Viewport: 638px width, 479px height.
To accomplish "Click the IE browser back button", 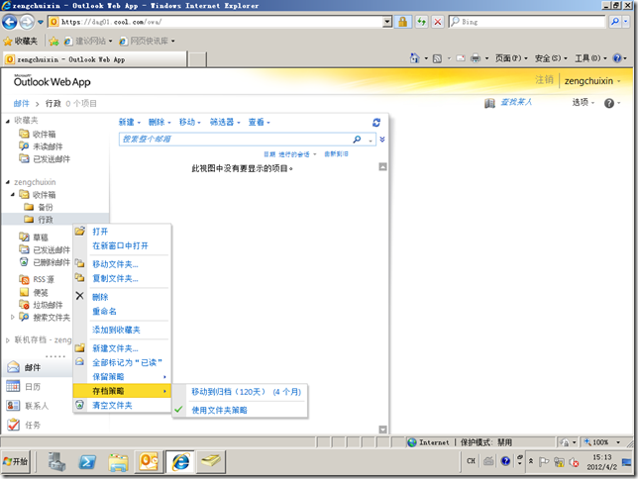I will [x=11, y=21].
